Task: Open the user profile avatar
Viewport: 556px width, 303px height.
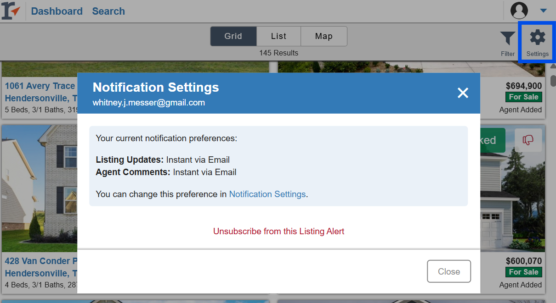Action: point(519,11)
